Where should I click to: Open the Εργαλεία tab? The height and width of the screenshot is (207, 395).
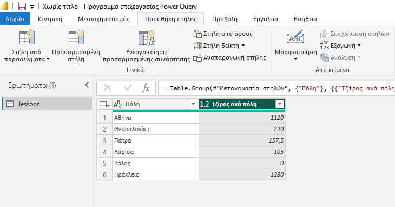(x=266, y=19)
